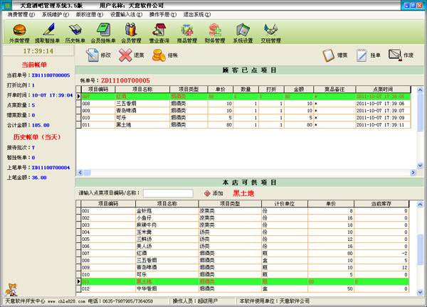
Task: Open 会员管理 member management
Action: [x=131, y=32]
